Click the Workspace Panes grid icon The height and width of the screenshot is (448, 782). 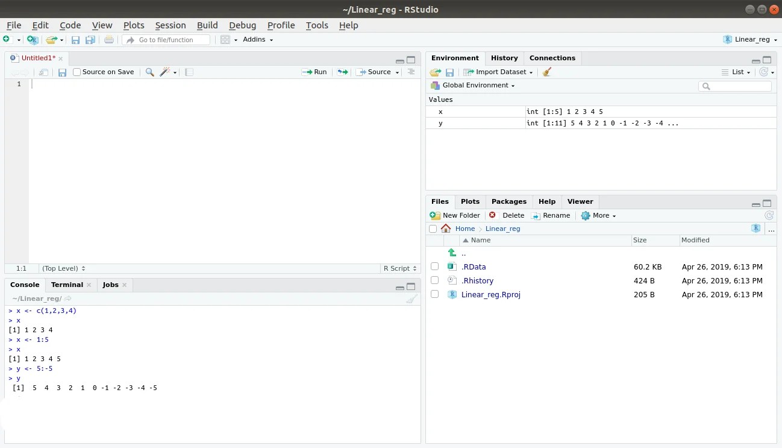(x=225, y=40)
